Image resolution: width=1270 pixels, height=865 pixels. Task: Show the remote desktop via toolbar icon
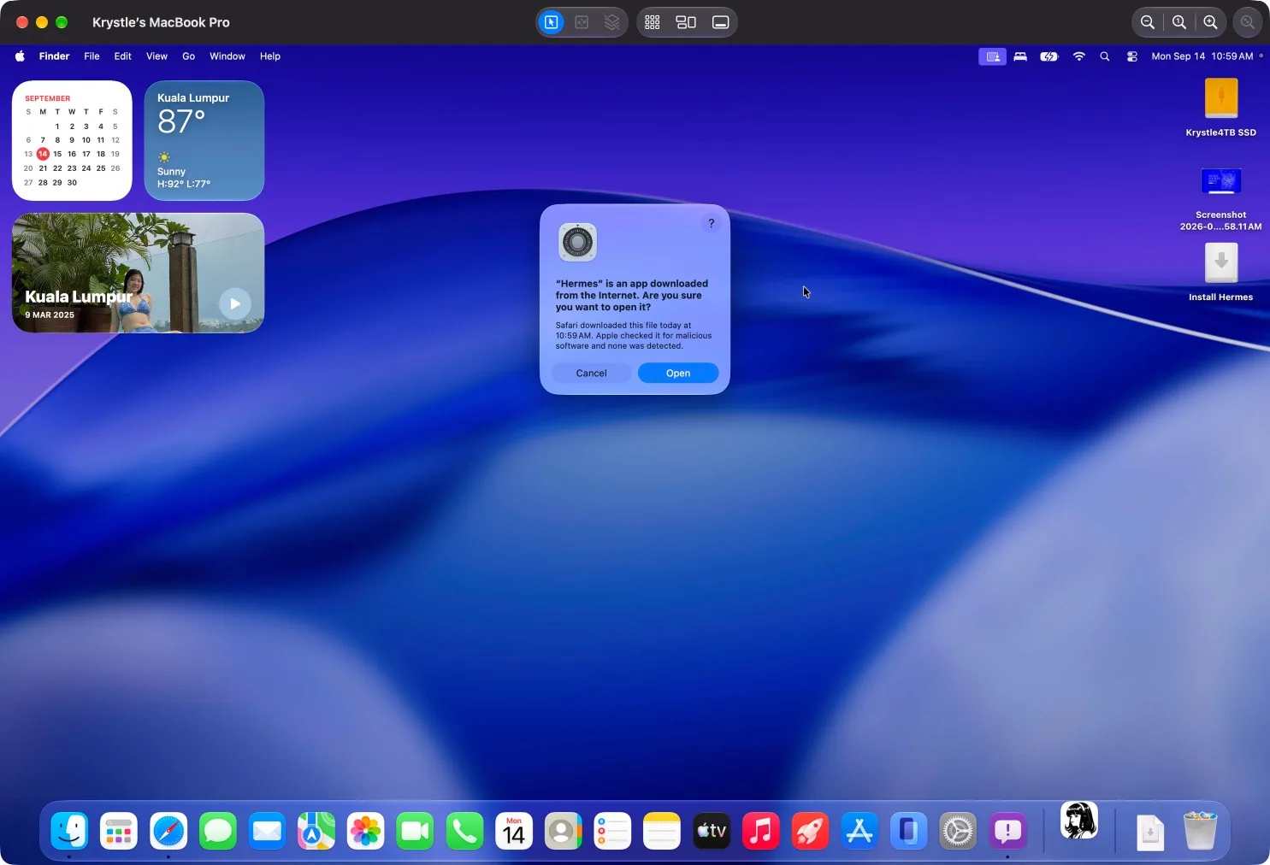[x=720, y=22]
